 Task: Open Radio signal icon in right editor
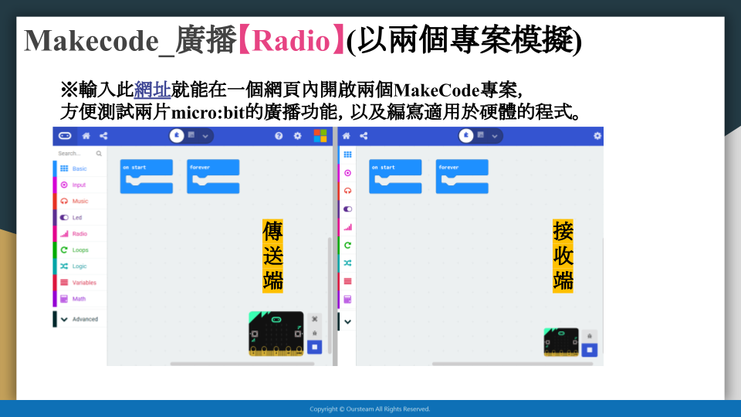348,227
